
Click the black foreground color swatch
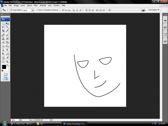(x=4, y=67)
